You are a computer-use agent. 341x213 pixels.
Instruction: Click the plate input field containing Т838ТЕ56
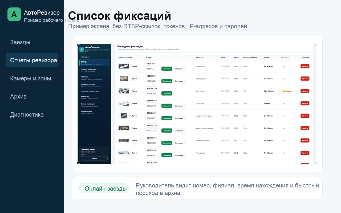pyautogui.click(x=153, y=69)
